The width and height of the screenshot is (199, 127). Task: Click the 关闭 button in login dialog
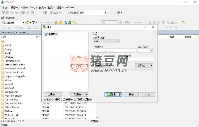coord(131,94)
